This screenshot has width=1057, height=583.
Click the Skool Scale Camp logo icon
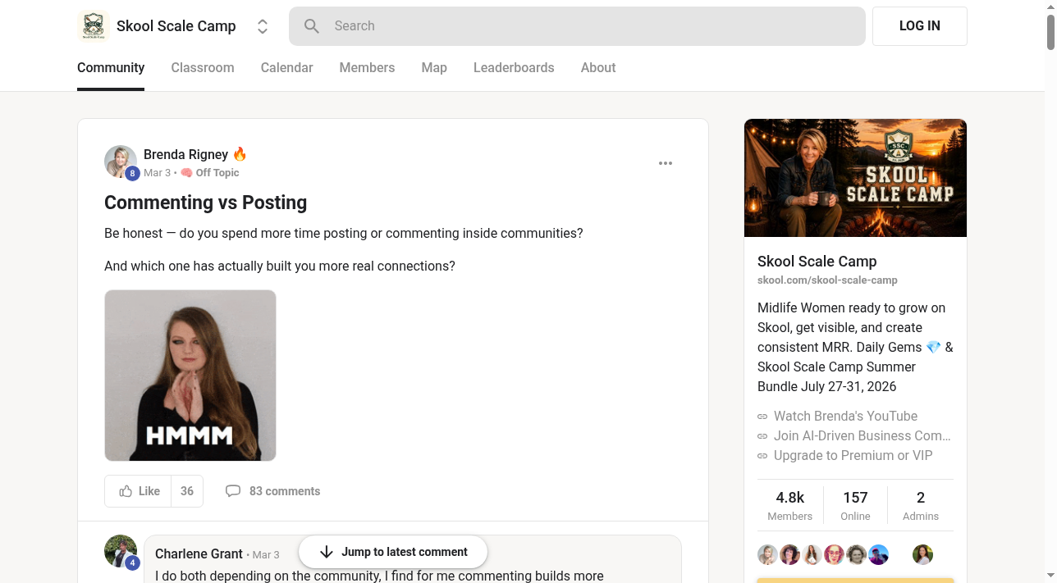94,26
